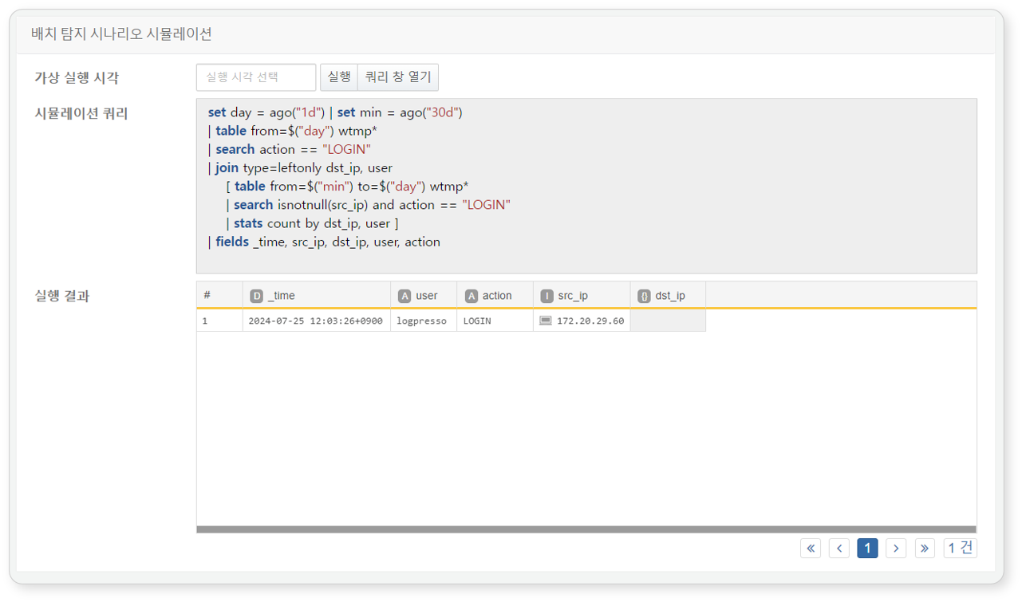Click the computer icon next to 172.20.29.60
This screenshot has height=602, width=1022.
click(546, 321)
